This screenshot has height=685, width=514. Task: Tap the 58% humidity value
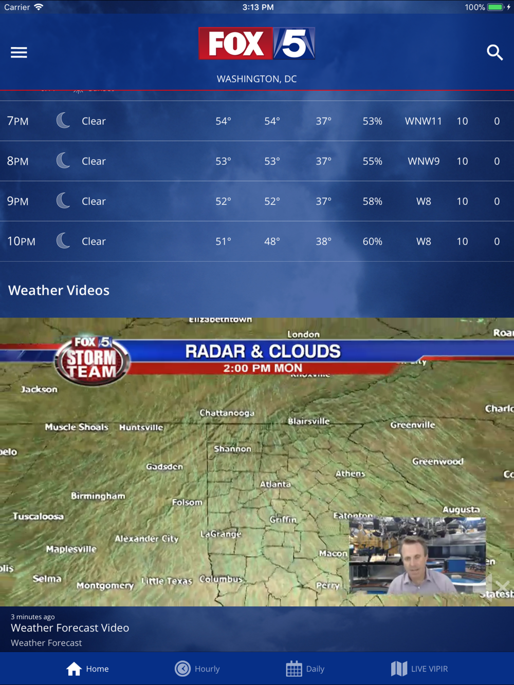point(372,201)
